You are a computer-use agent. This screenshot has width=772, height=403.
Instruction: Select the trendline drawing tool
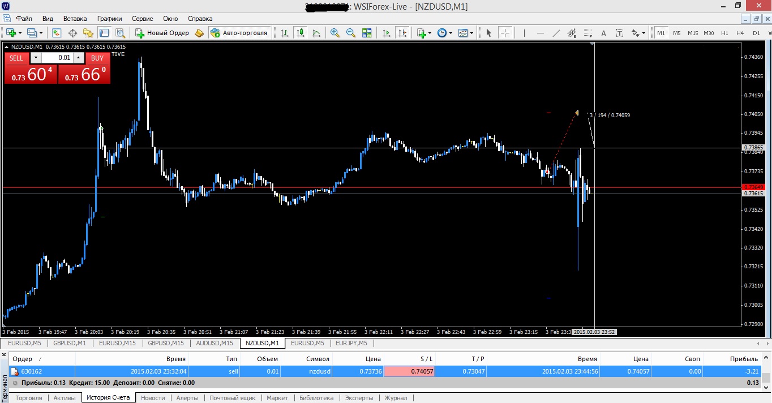[x=556, y=33]
